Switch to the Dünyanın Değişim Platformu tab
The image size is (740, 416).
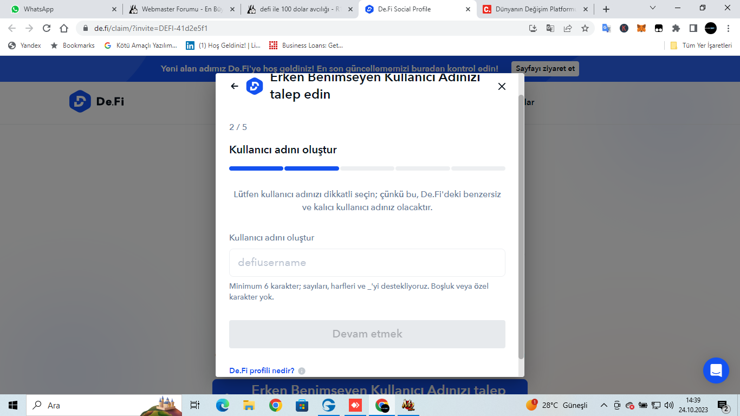pyautogui.click(x=535, y=9)
